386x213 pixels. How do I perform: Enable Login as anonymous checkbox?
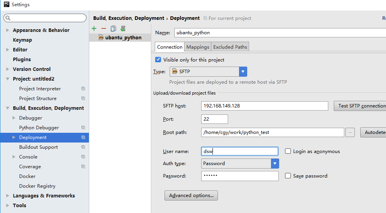coord(288,151)
